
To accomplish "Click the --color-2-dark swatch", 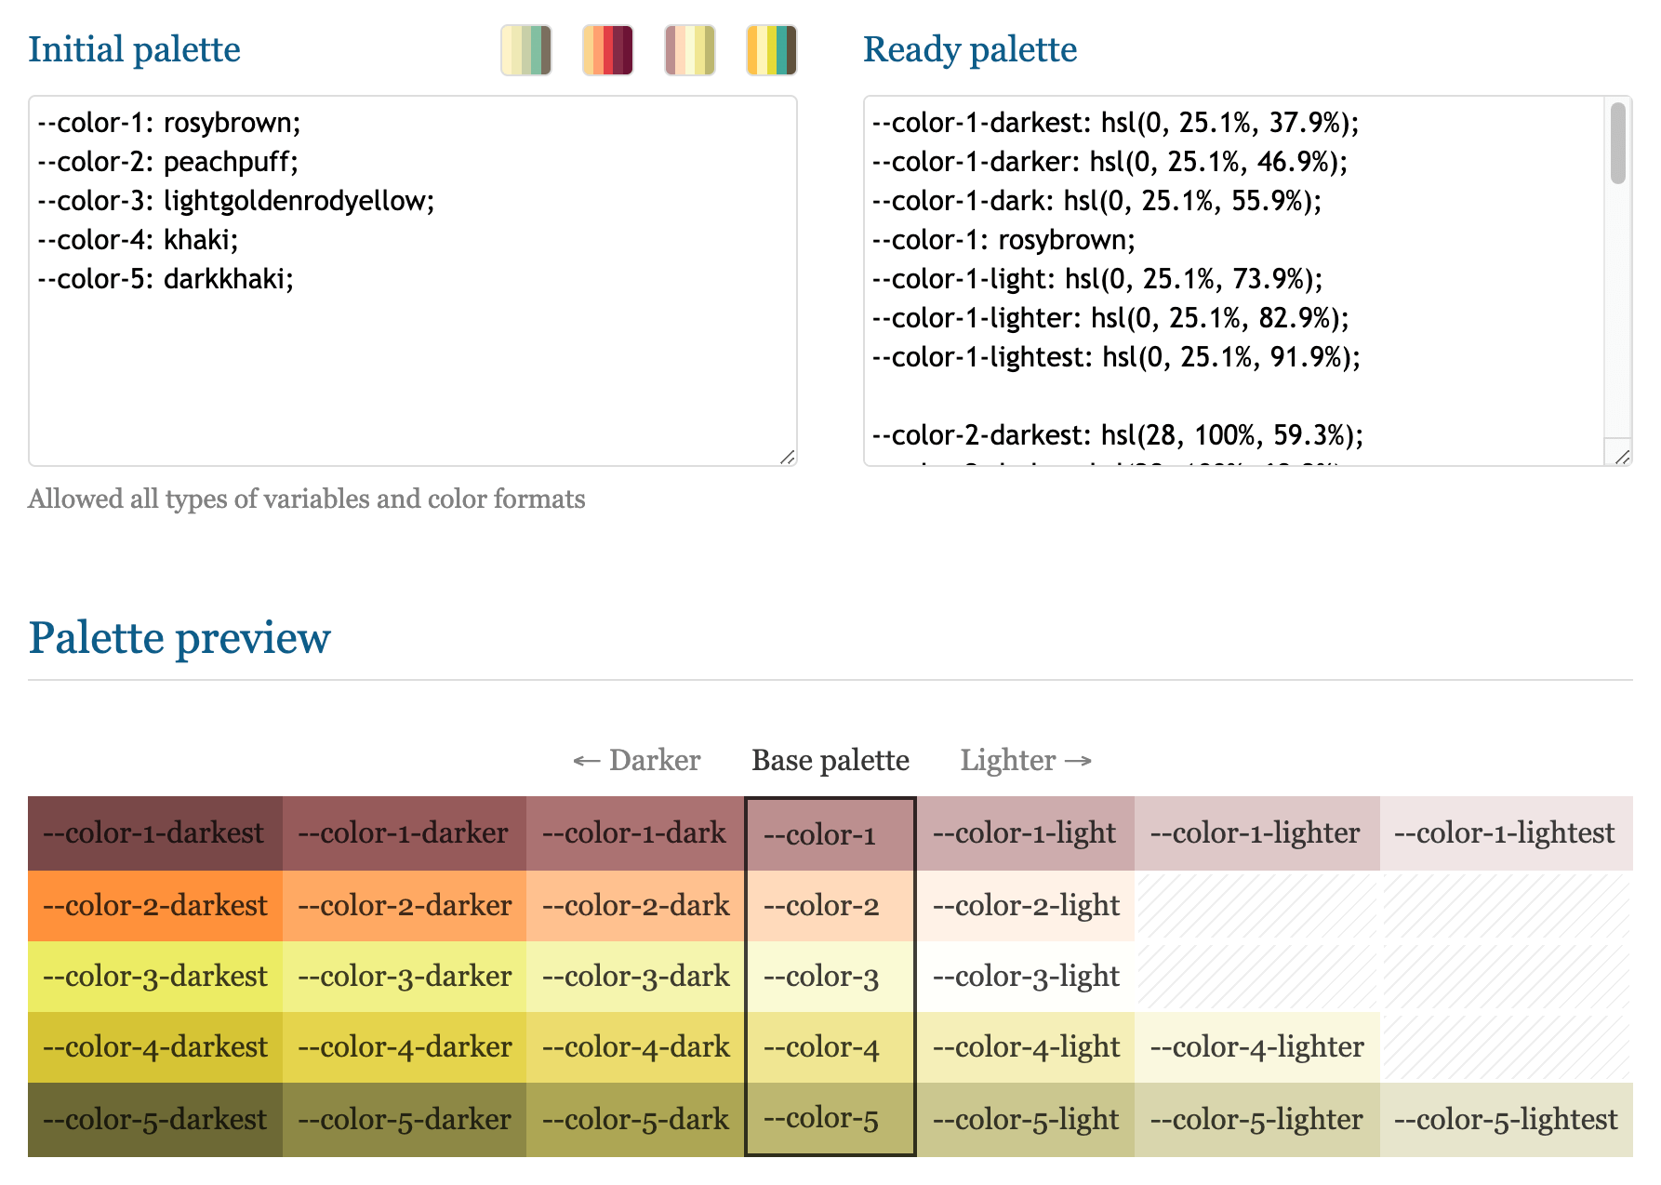I will [x=635, y=906].
